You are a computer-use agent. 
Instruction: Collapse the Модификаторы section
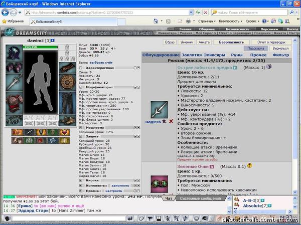point(81,87)
